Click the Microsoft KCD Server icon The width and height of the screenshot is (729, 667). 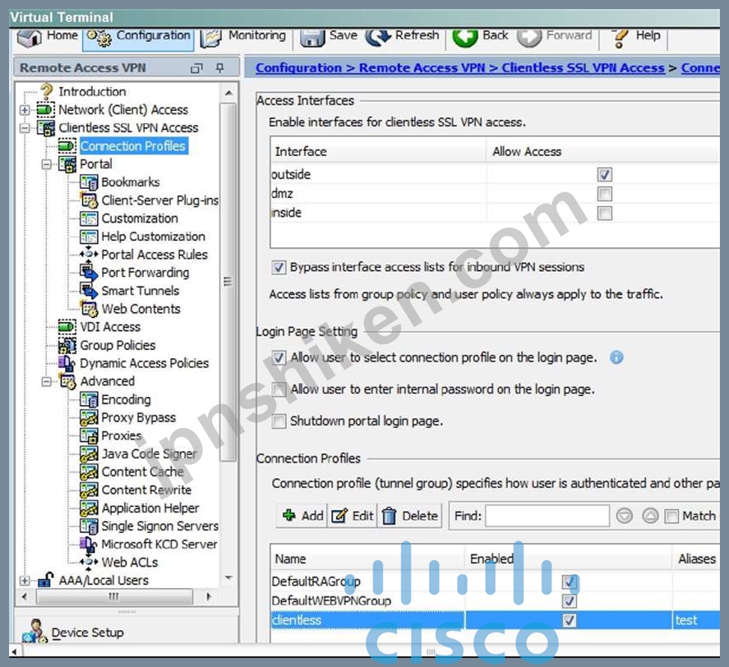pos(88,544)
